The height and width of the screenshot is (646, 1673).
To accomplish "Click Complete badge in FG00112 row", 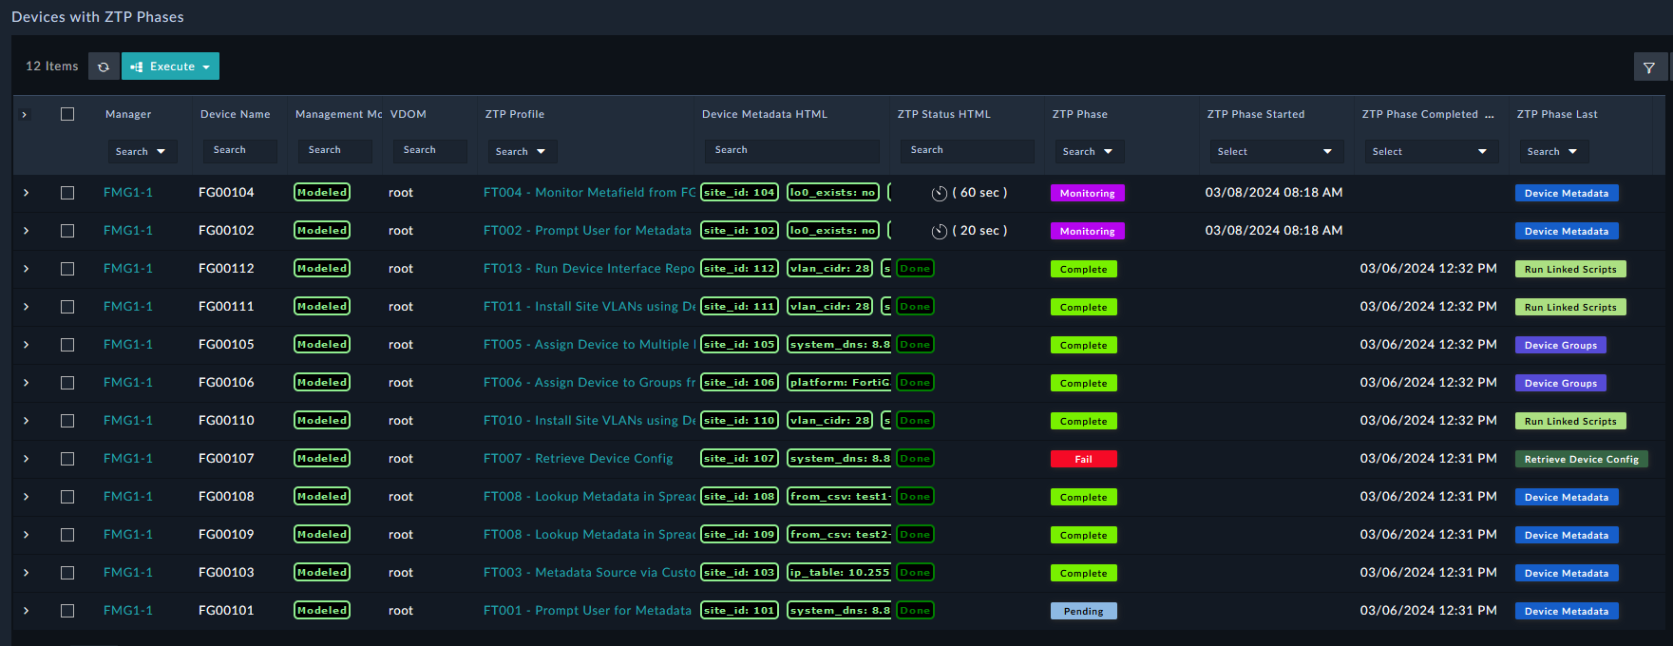I will coord(1084,269).
